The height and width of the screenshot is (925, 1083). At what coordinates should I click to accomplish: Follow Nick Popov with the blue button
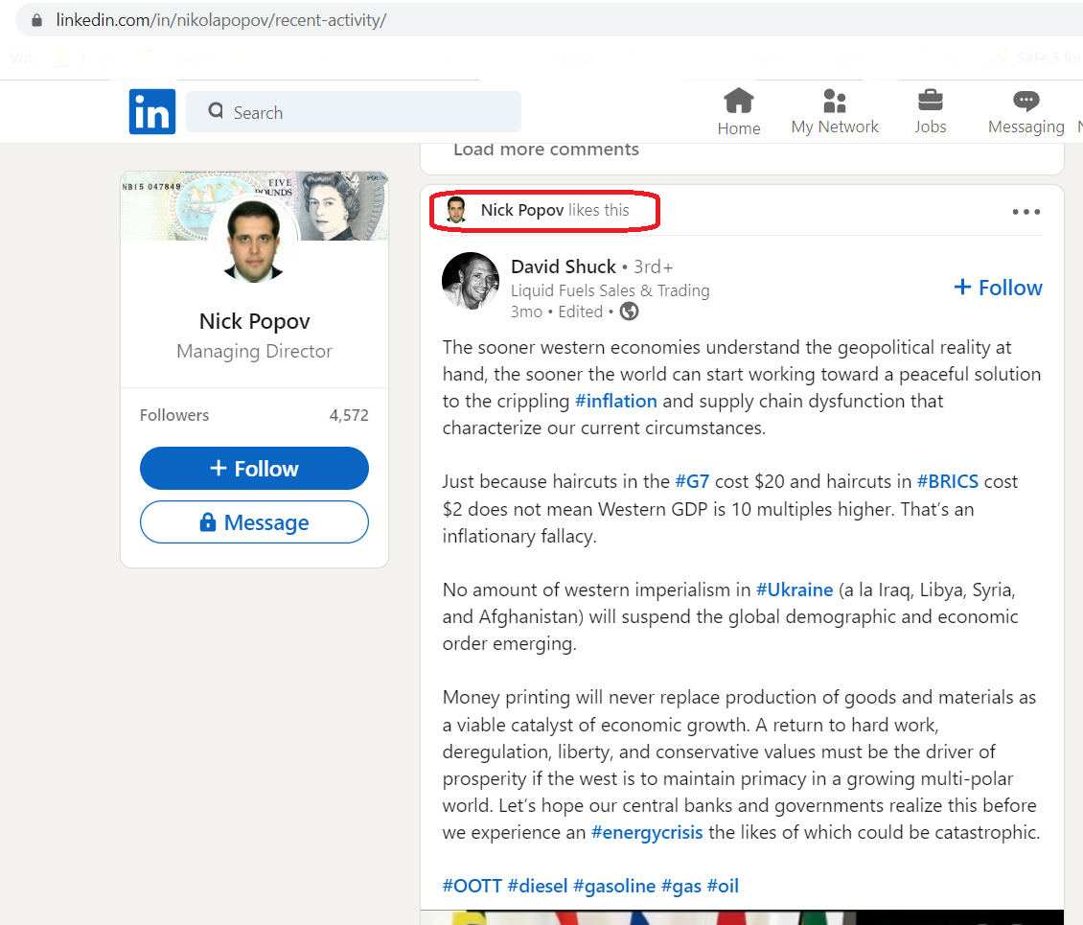pyautogui.click(x=254, y=469)
